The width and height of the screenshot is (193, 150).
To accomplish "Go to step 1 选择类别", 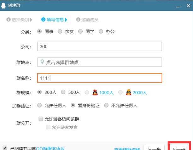I will pos(19,20).
